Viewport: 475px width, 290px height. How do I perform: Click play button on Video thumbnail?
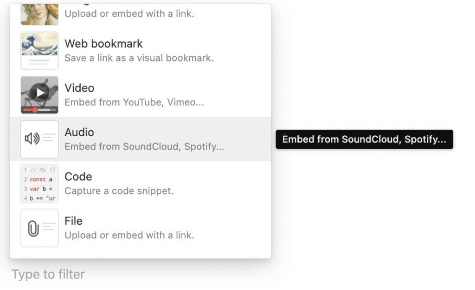(x=40, y=93)
